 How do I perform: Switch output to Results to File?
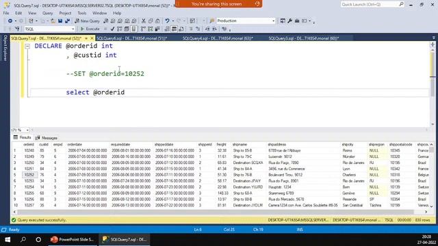pyautogui.click(x=181, y=29)
